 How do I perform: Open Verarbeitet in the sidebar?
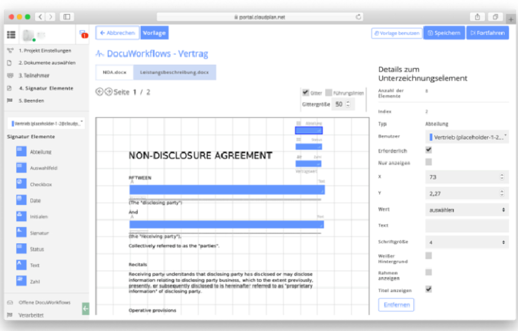tap(31, 315)
